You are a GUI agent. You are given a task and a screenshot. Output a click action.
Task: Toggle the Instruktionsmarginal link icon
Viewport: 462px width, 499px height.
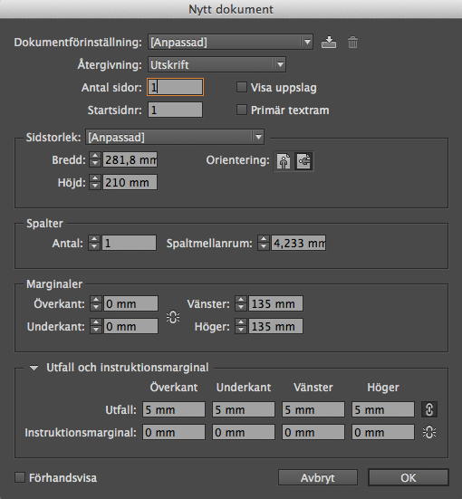(429, 433)
